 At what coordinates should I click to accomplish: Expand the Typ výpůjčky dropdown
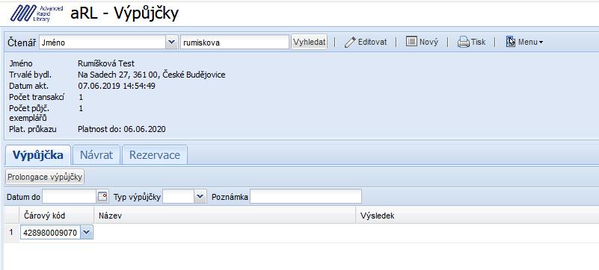coord(200,196)
